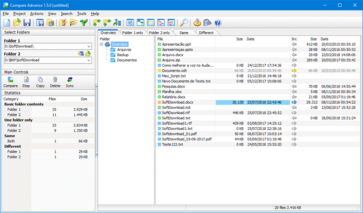This screenshot has height=213, width=363.
Task: Click the tree hierarchy view toolbar icon
Action: click(x=161, y=23)
